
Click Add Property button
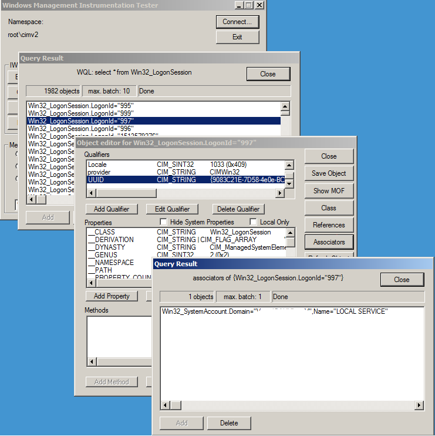[112, 296]
